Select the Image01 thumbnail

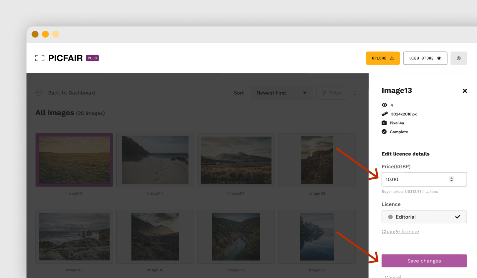(236, 160)
